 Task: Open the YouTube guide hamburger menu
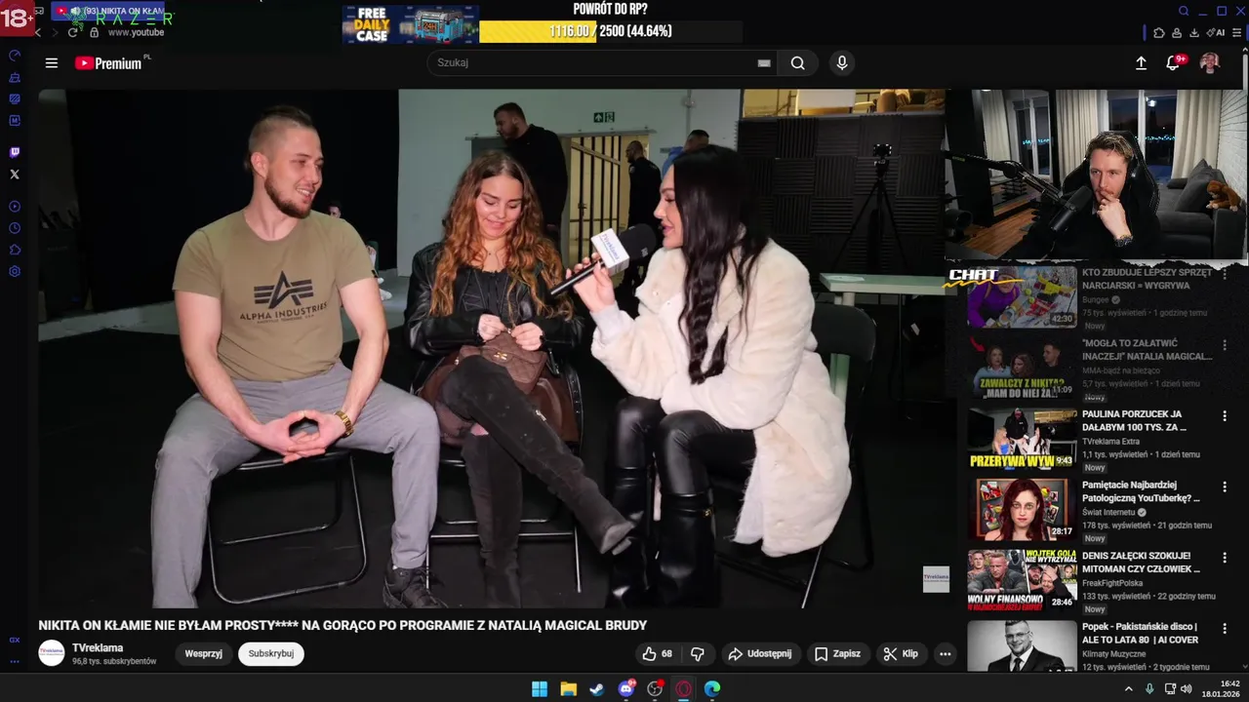coord(52,63)
